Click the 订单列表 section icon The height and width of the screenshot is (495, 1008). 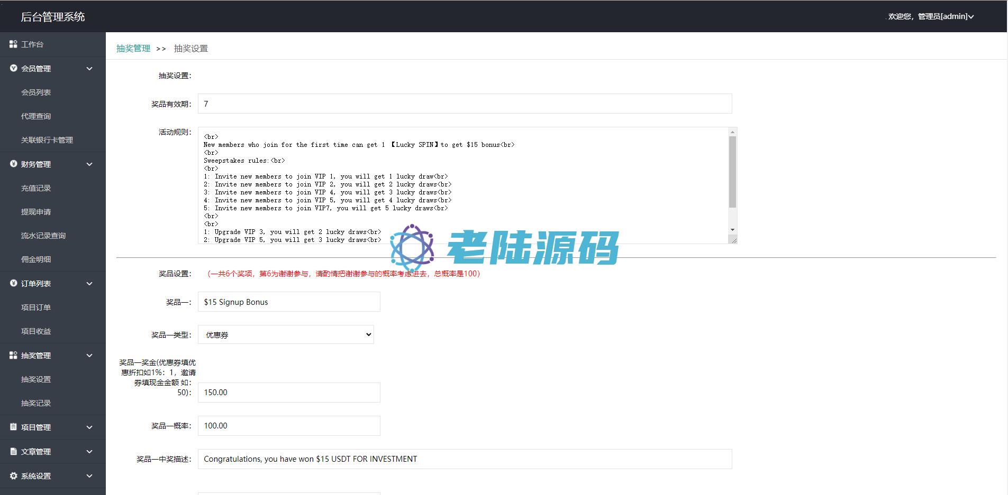(x=13, y=283)
